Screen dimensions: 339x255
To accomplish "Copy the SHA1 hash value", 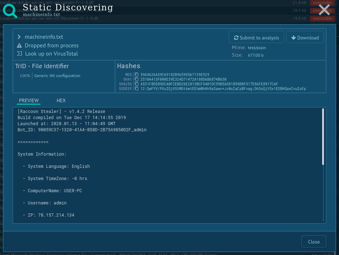I will tap(137, 80).
